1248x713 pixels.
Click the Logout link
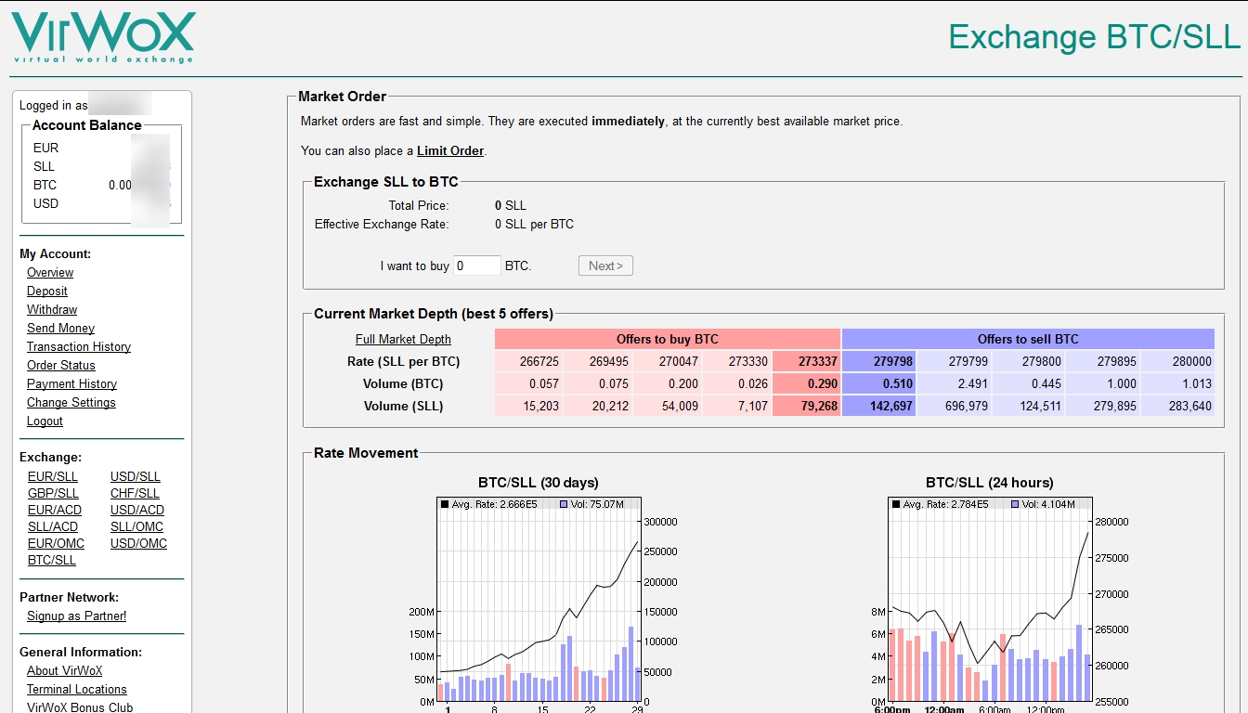click(45, 421)
